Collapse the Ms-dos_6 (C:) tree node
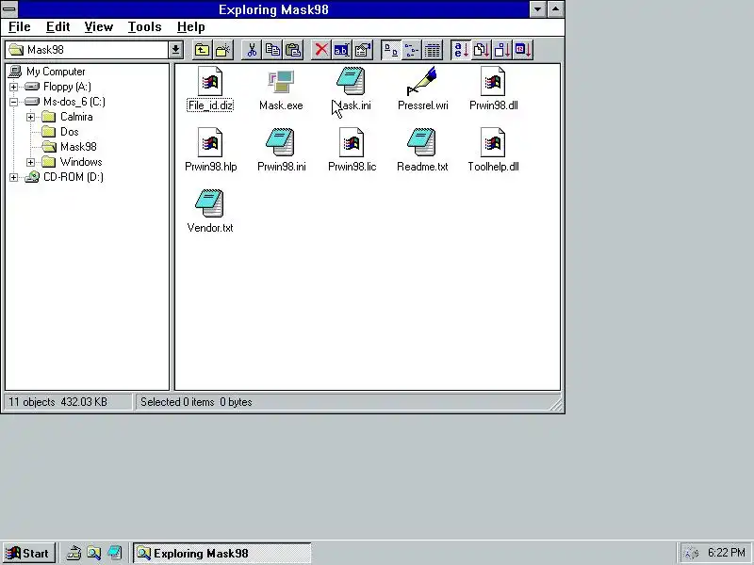The image size is (754, 565). click(13, 102)
